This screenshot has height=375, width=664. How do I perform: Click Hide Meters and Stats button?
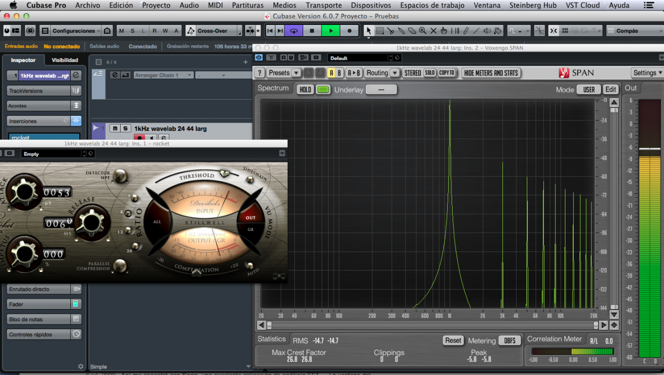tap(491, 73)
